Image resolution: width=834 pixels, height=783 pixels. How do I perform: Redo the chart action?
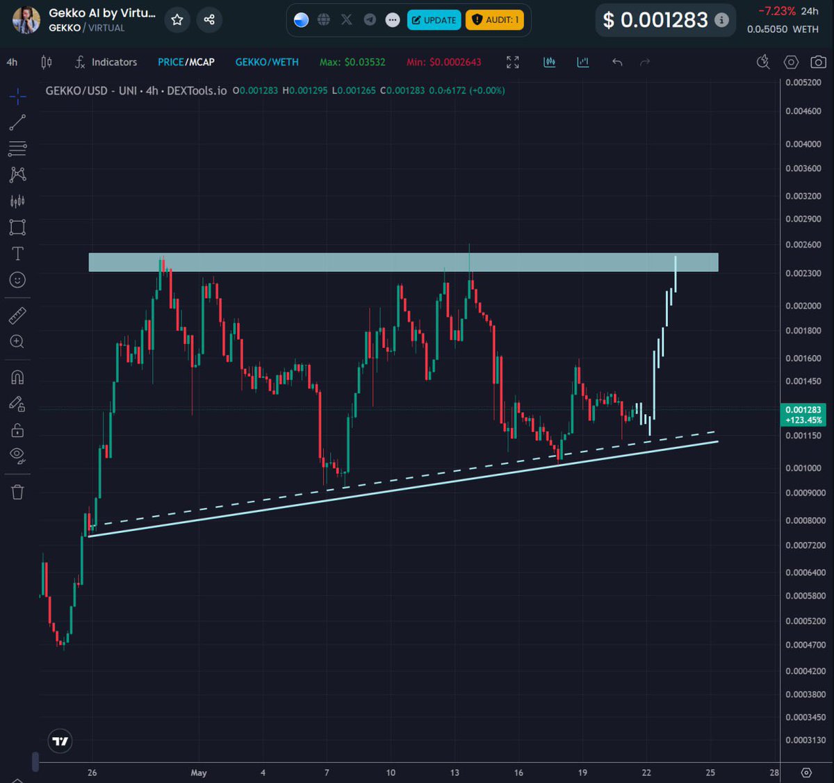[x=645, y=62]
